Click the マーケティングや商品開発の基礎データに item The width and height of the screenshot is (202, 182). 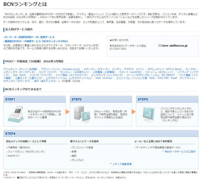pyautogui.click(x=158, y=147)
